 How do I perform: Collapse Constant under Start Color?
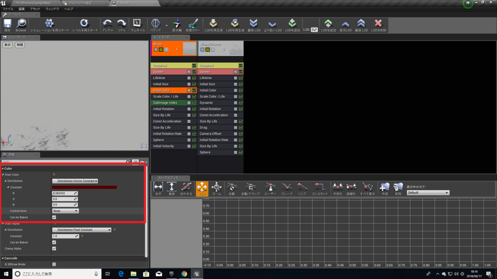tap(8, 187)
